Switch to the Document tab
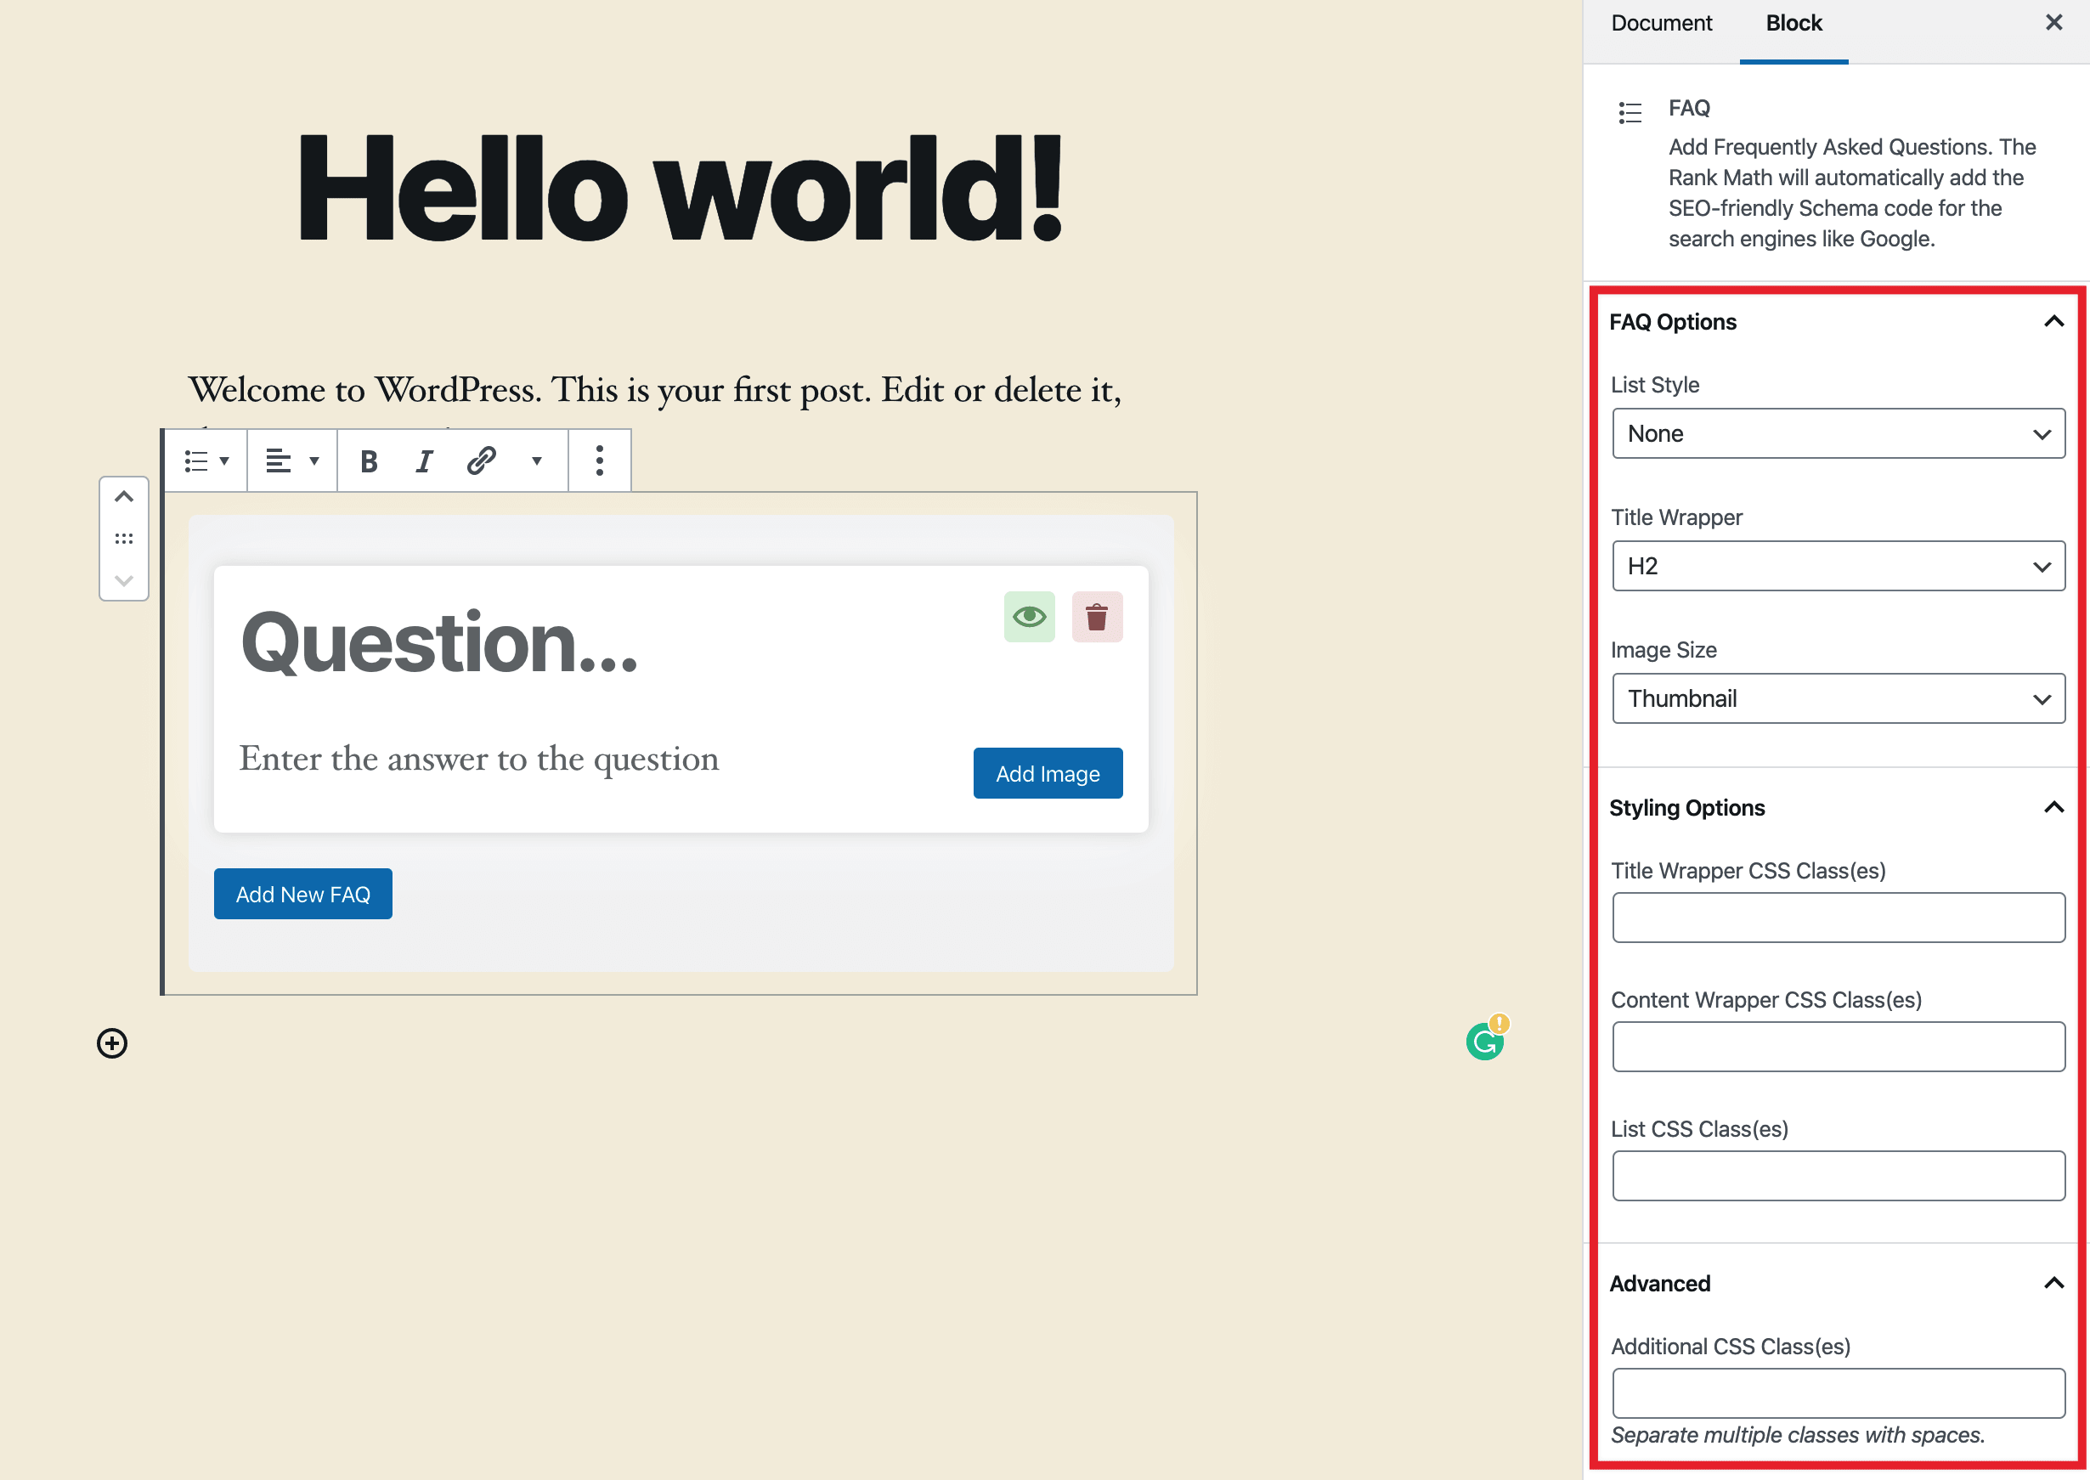Screen dimensions: 2090x1480 1661,24
